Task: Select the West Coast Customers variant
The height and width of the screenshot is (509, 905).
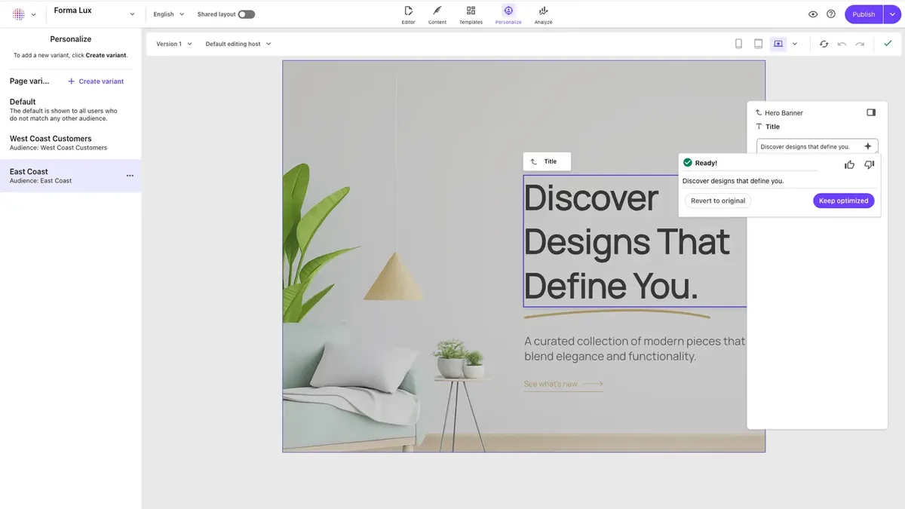Action: point(51,143)
